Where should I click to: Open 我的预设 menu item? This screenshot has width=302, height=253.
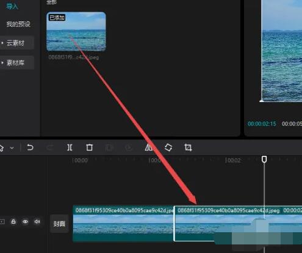pos(18,24)
